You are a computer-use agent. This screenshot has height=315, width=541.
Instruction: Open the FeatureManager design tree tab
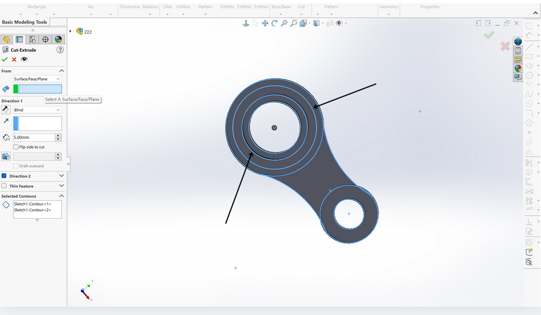[x=6, y=39]
